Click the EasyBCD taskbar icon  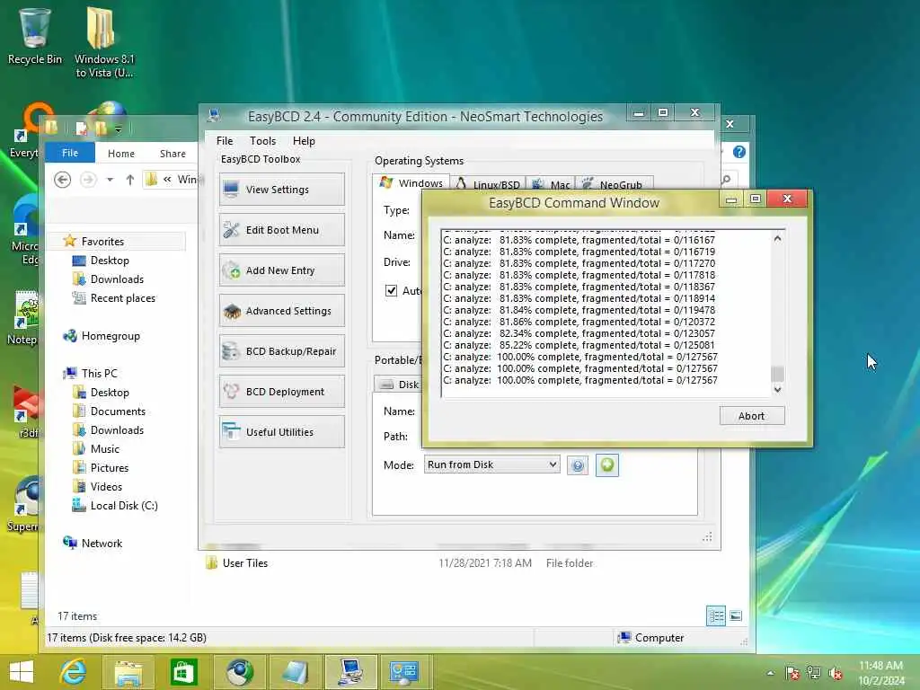350,672
